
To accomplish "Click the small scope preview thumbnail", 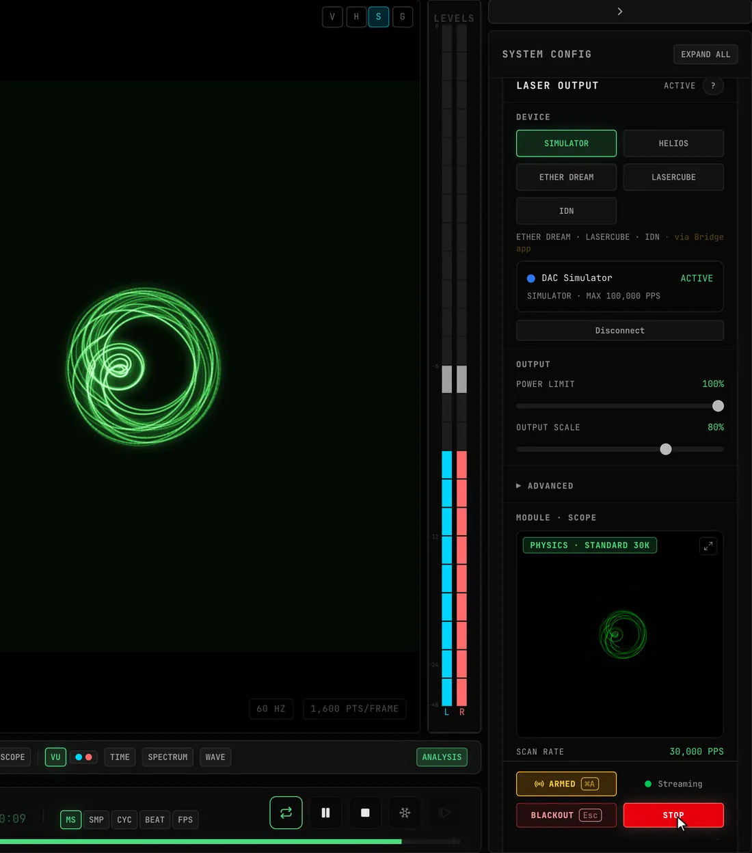I will (620, 634).
